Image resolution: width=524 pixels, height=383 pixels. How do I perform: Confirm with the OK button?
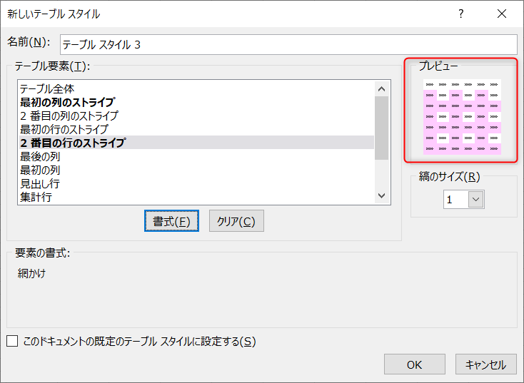414,364
